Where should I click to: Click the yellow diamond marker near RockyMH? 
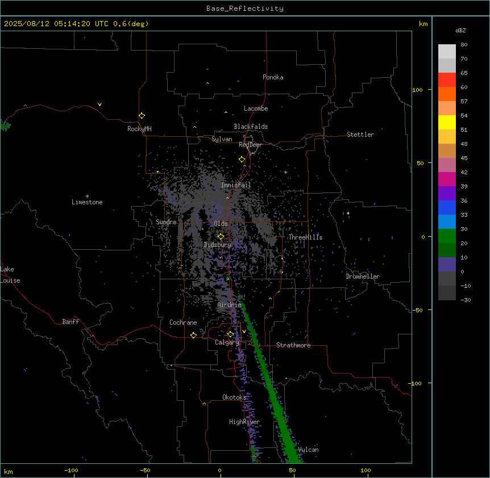(142, 116)
